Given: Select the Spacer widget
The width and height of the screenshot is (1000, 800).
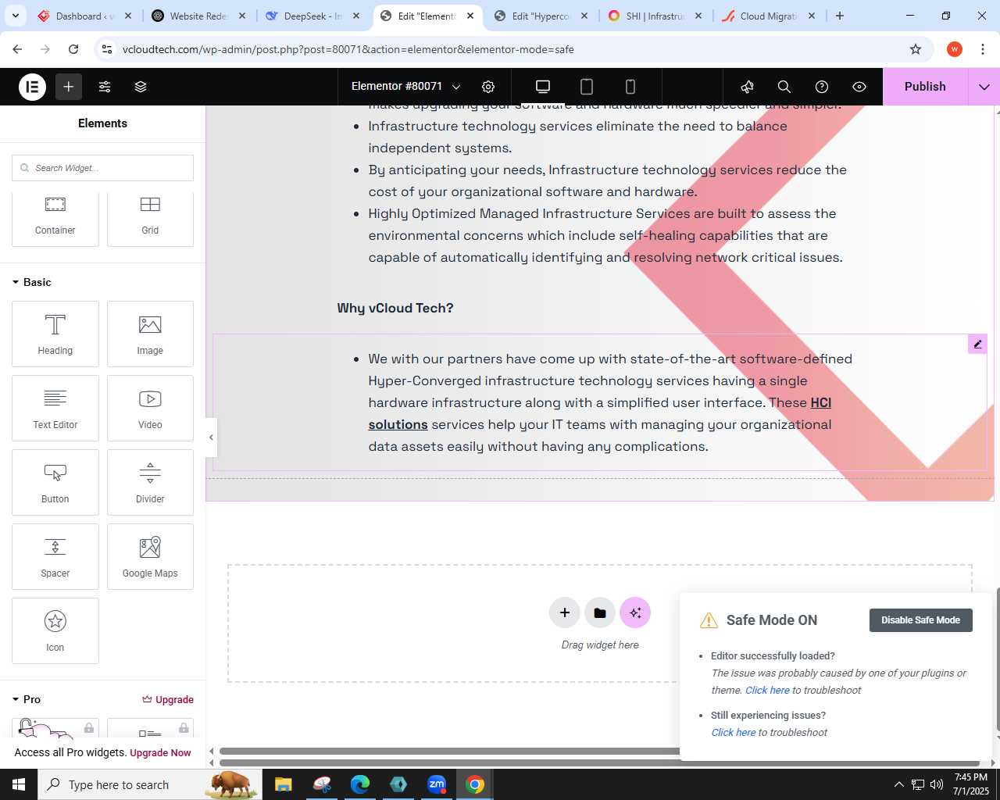Looking at the screenshot, I should pos(55,556).
